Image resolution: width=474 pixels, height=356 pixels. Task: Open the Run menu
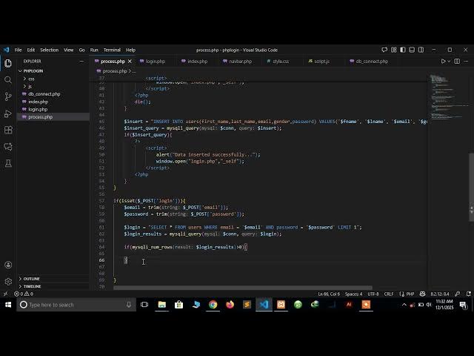tap(94, 50)
